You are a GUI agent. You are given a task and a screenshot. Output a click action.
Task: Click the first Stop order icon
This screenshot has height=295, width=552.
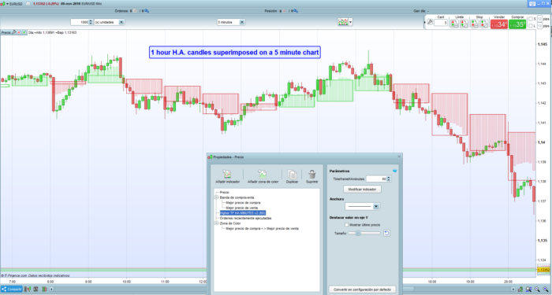point(474,24)
